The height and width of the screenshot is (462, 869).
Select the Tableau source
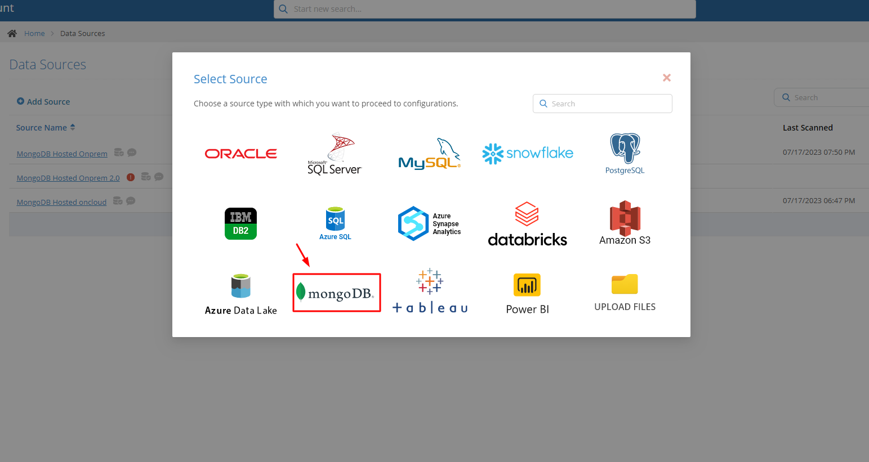pos(430,291)
